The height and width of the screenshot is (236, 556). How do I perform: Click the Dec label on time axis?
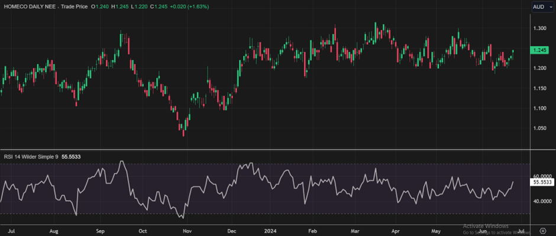click(232, 231)
